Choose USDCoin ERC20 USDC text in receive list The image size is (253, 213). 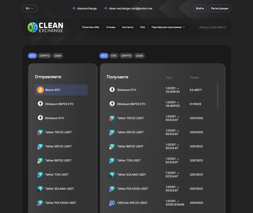tap(132, 203)
